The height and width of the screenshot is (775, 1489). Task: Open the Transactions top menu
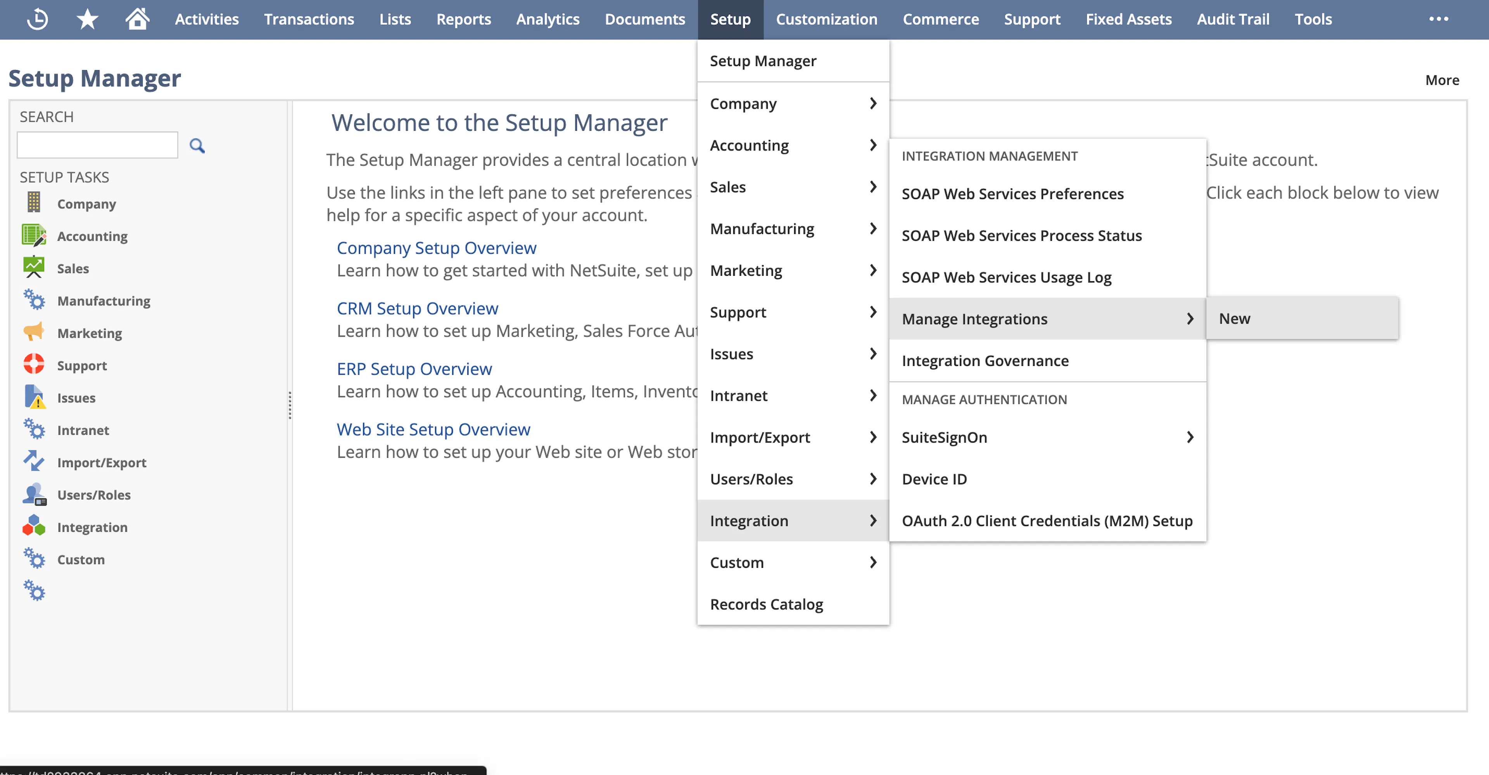309,19
